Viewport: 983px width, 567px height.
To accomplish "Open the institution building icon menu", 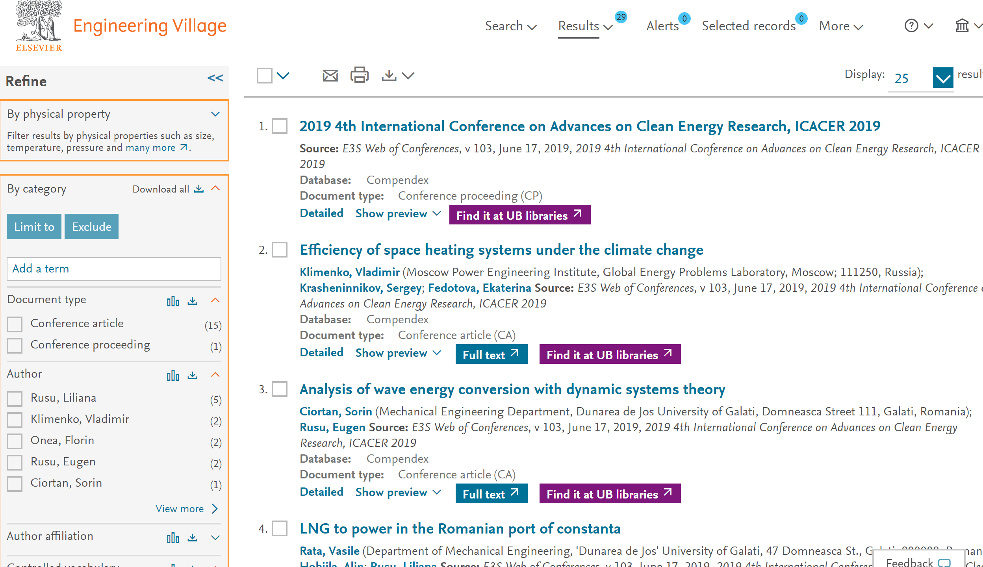I will tap(962, 26).
